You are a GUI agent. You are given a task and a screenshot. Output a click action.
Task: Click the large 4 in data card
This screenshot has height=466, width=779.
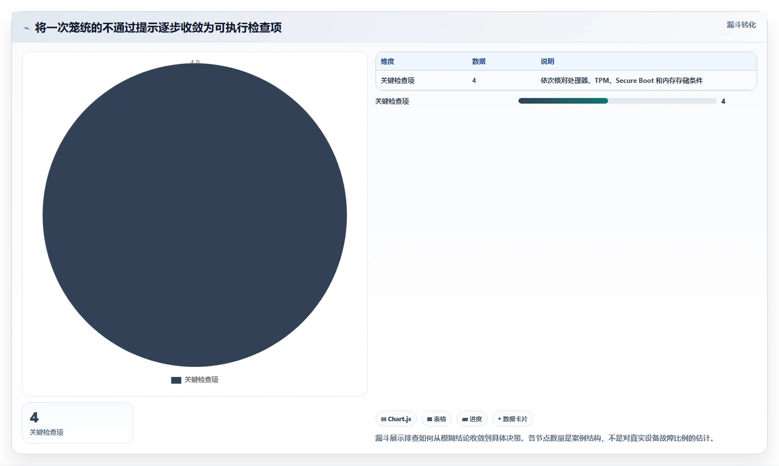34,417
